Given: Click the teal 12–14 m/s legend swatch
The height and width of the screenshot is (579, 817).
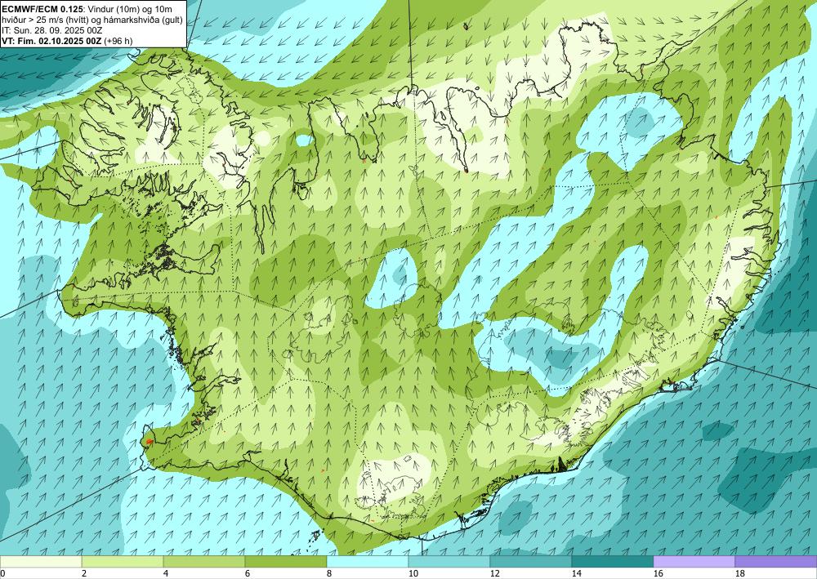Looking at the screenshot, I should click(531, 562).
